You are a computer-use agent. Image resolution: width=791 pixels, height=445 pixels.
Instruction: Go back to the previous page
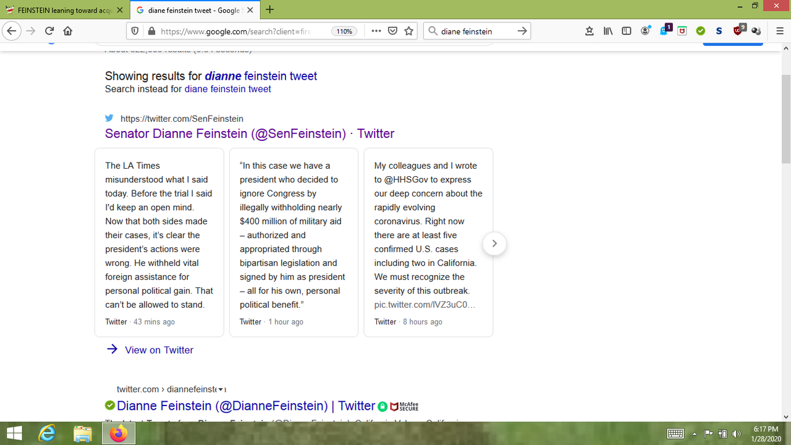tap(11, 31)
